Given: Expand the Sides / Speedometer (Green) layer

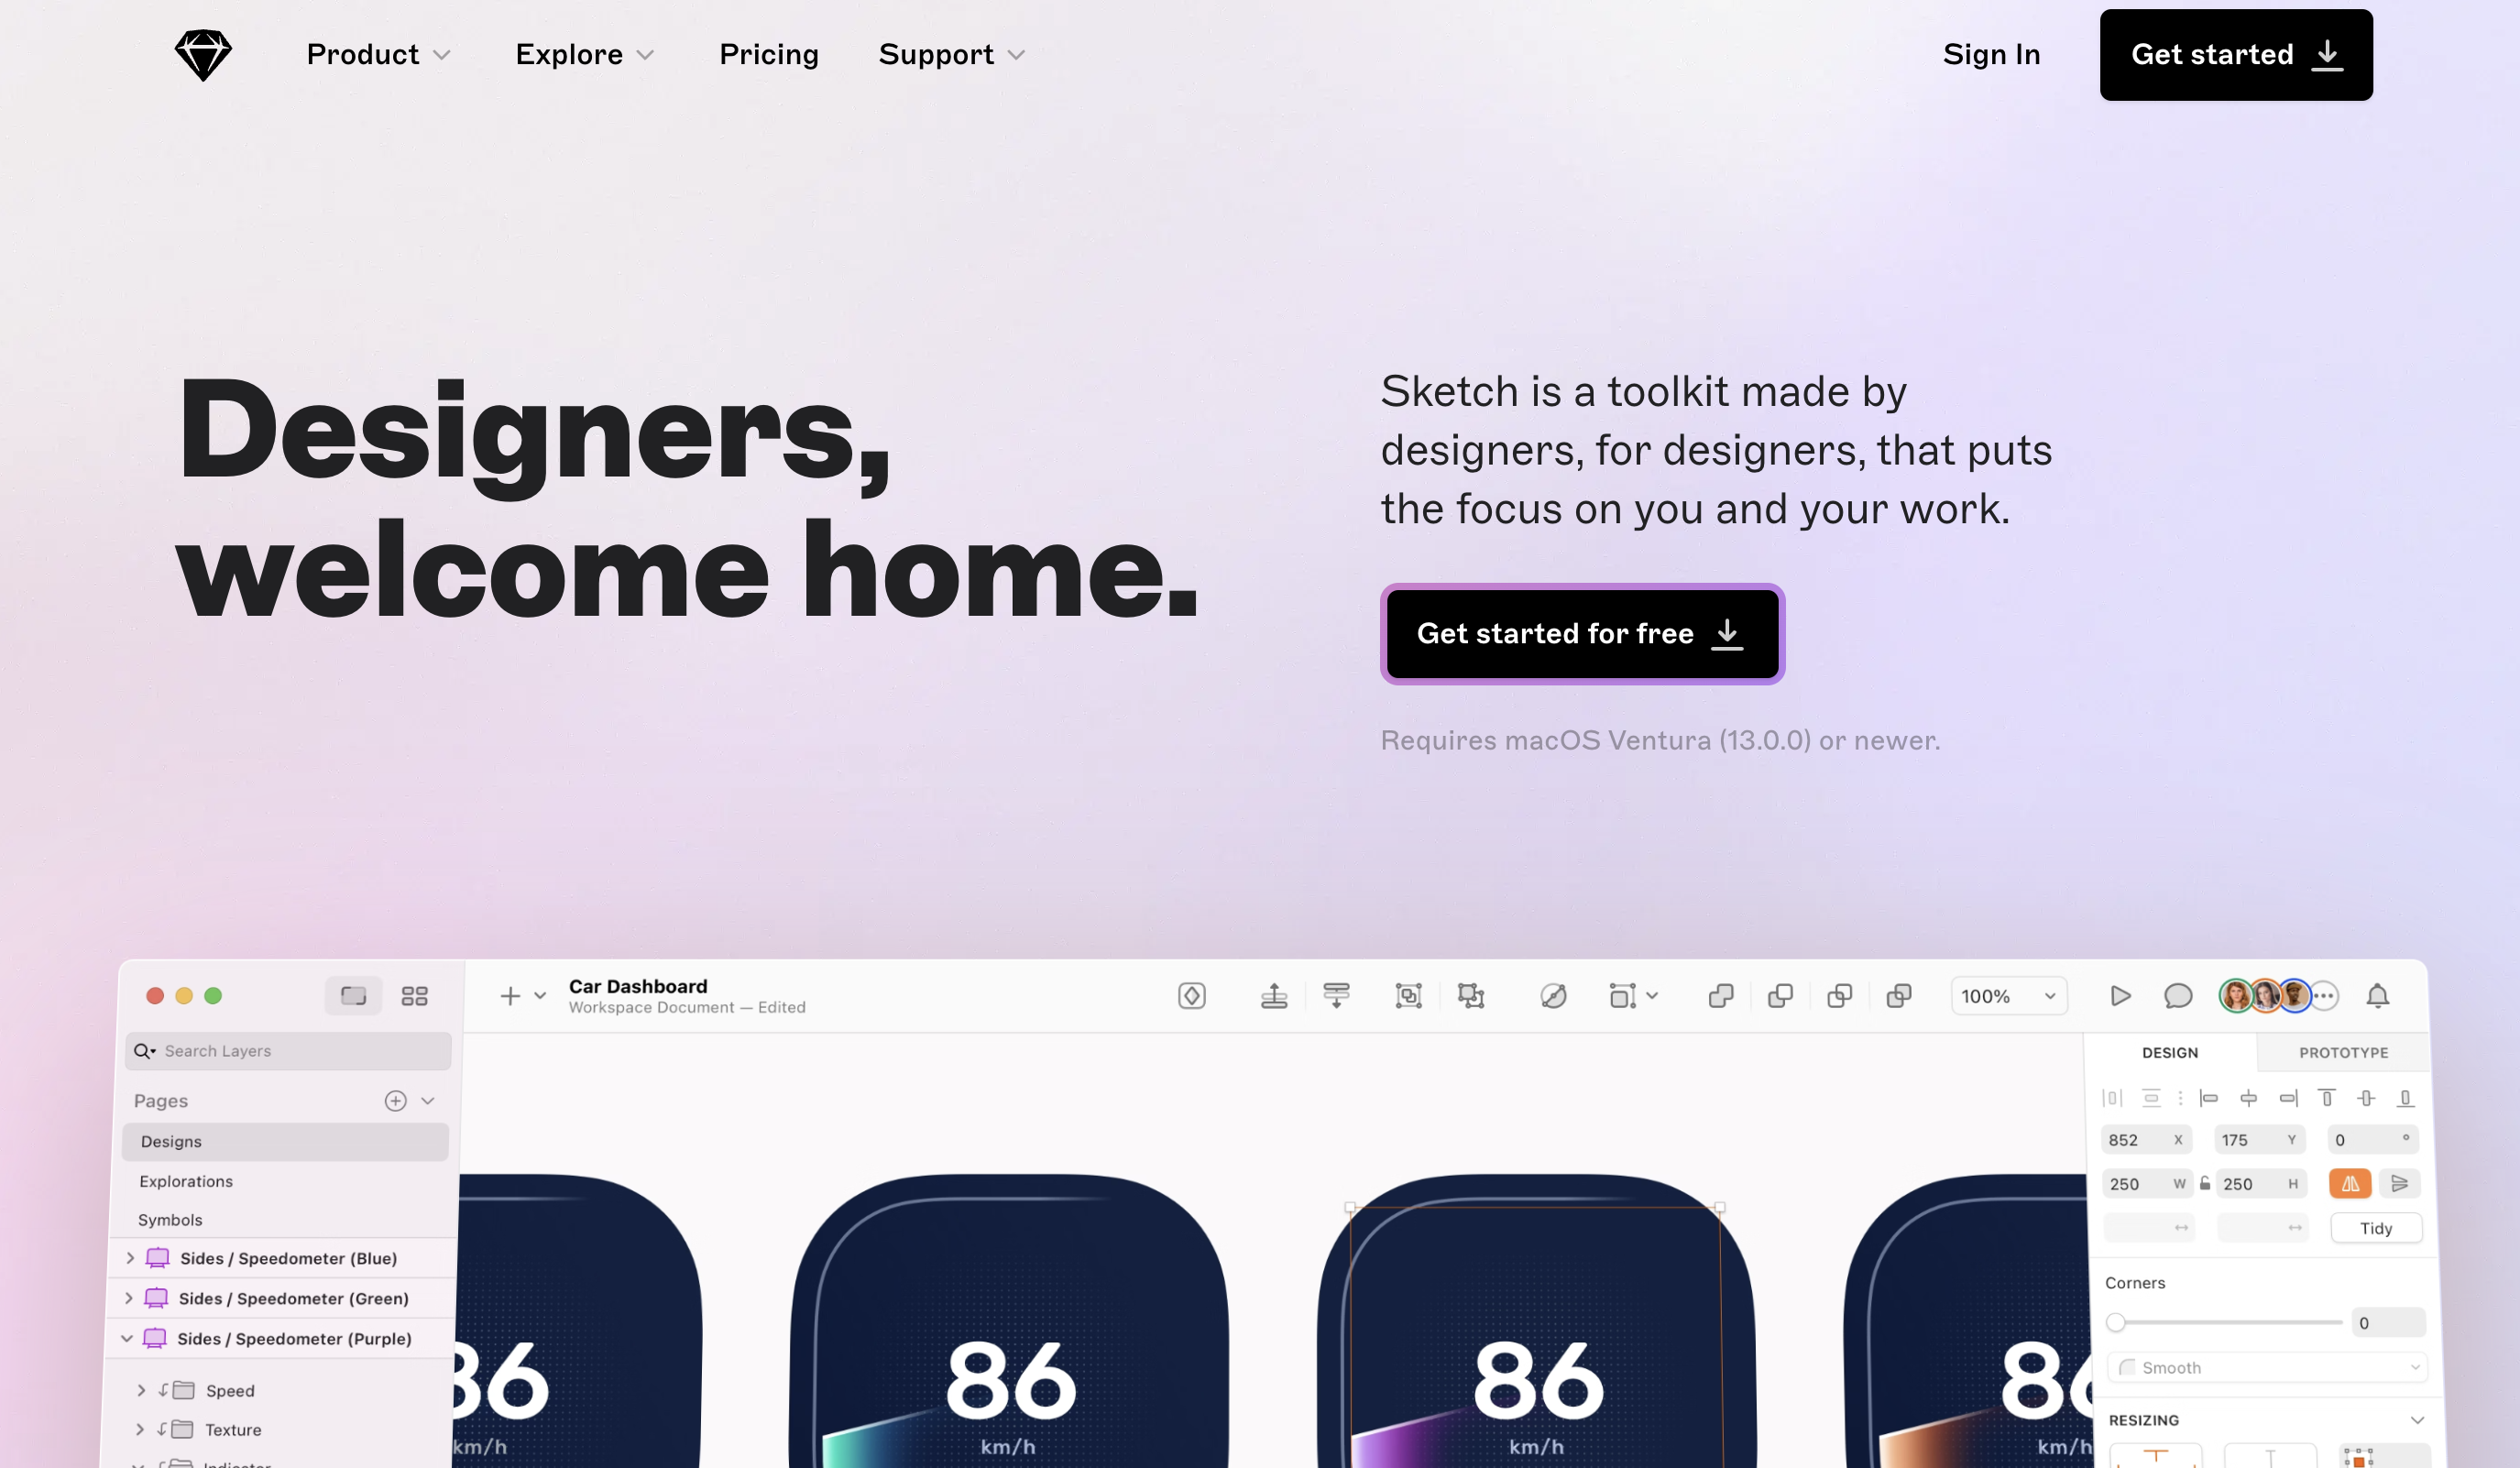Looking at the screenshot, I should (127, 1298).
